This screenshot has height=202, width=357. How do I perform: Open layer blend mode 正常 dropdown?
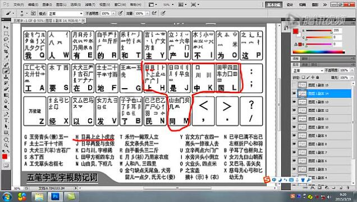pyautogui.click(x=308, y=71)
